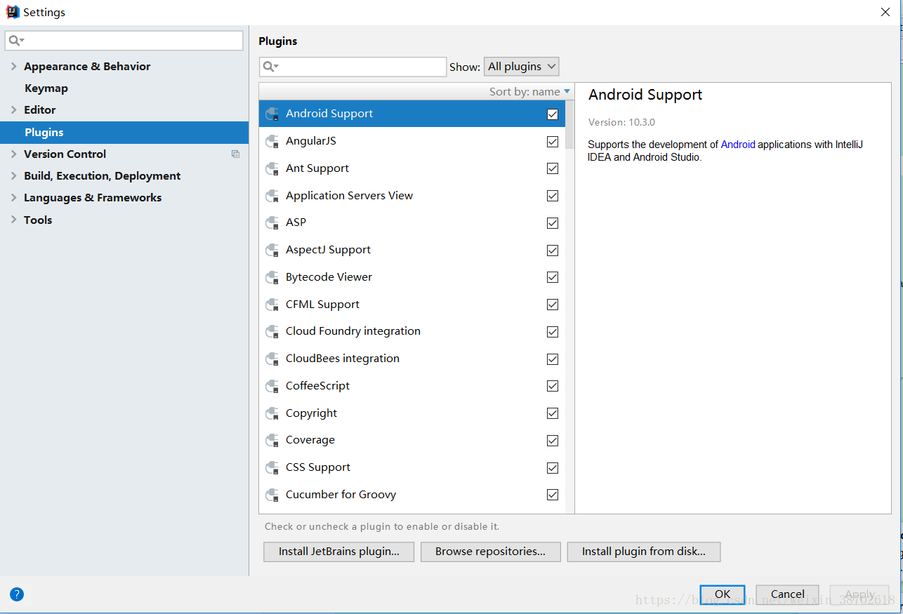Click the CloudBees integration plugin icon

point(272,359)
